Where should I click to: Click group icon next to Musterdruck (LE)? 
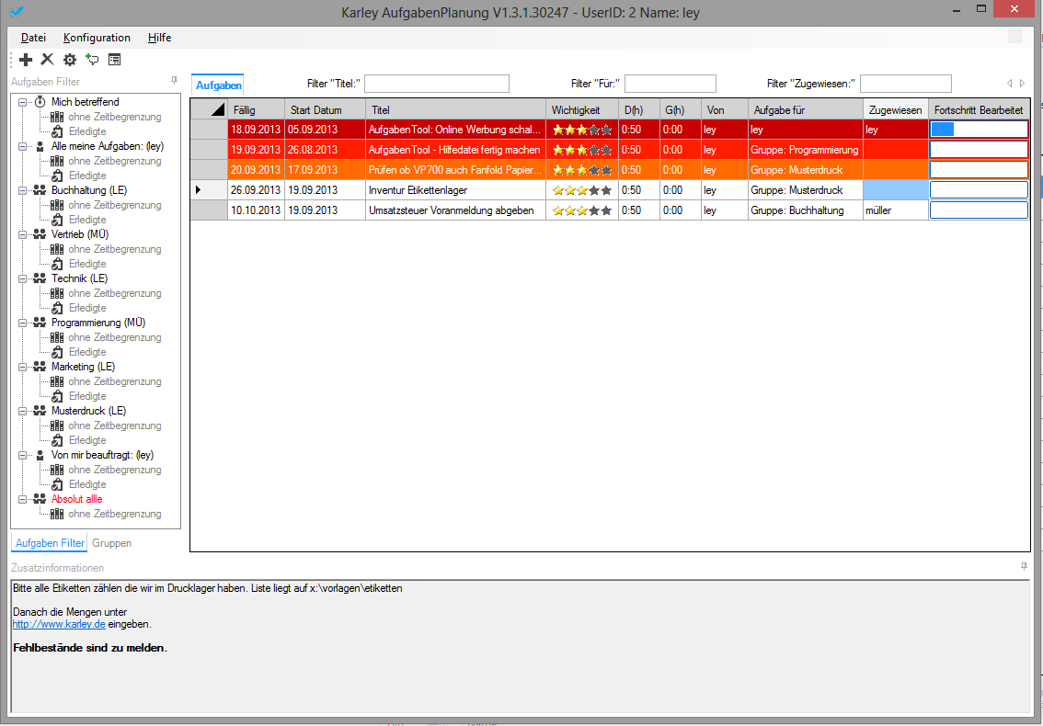[x=40, y=411]
